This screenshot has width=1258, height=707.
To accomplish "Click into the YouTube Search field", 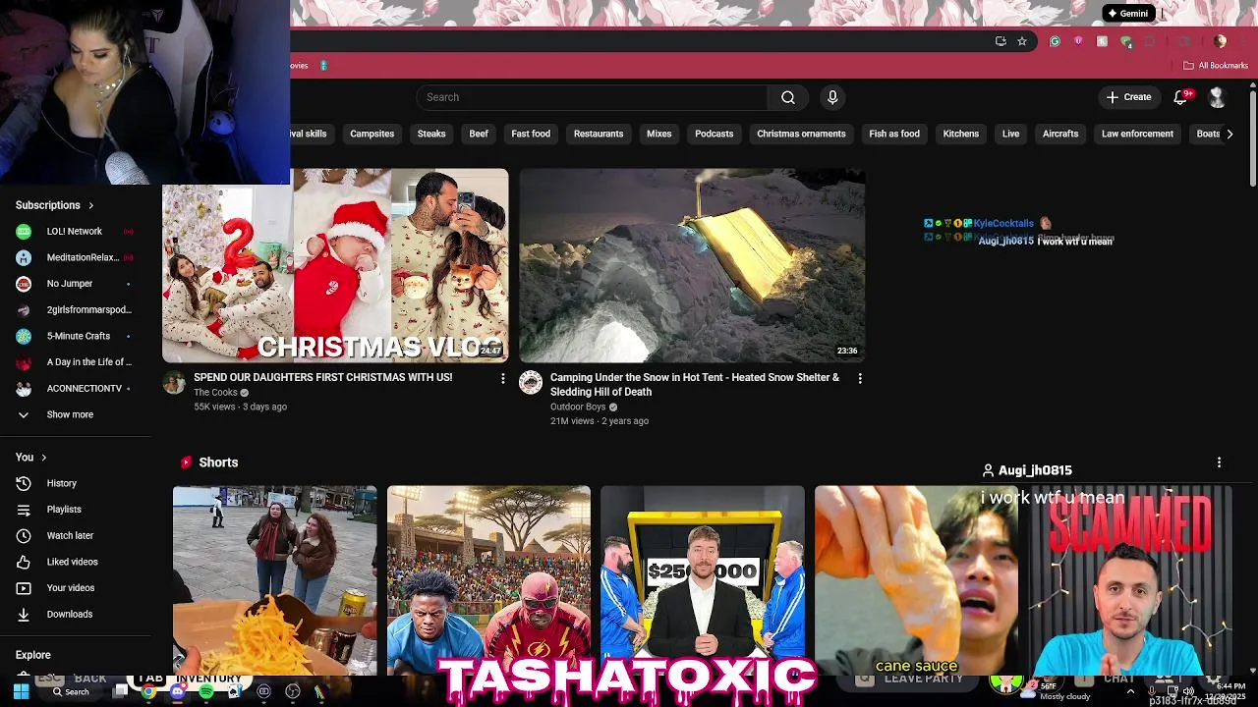I will point(593,97).
